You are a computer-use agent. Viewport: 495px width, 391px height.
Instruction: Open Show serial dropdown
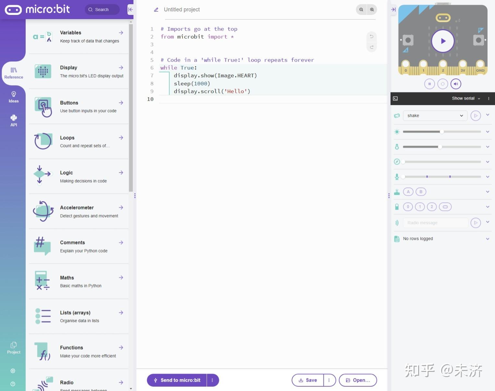[466, 99]
